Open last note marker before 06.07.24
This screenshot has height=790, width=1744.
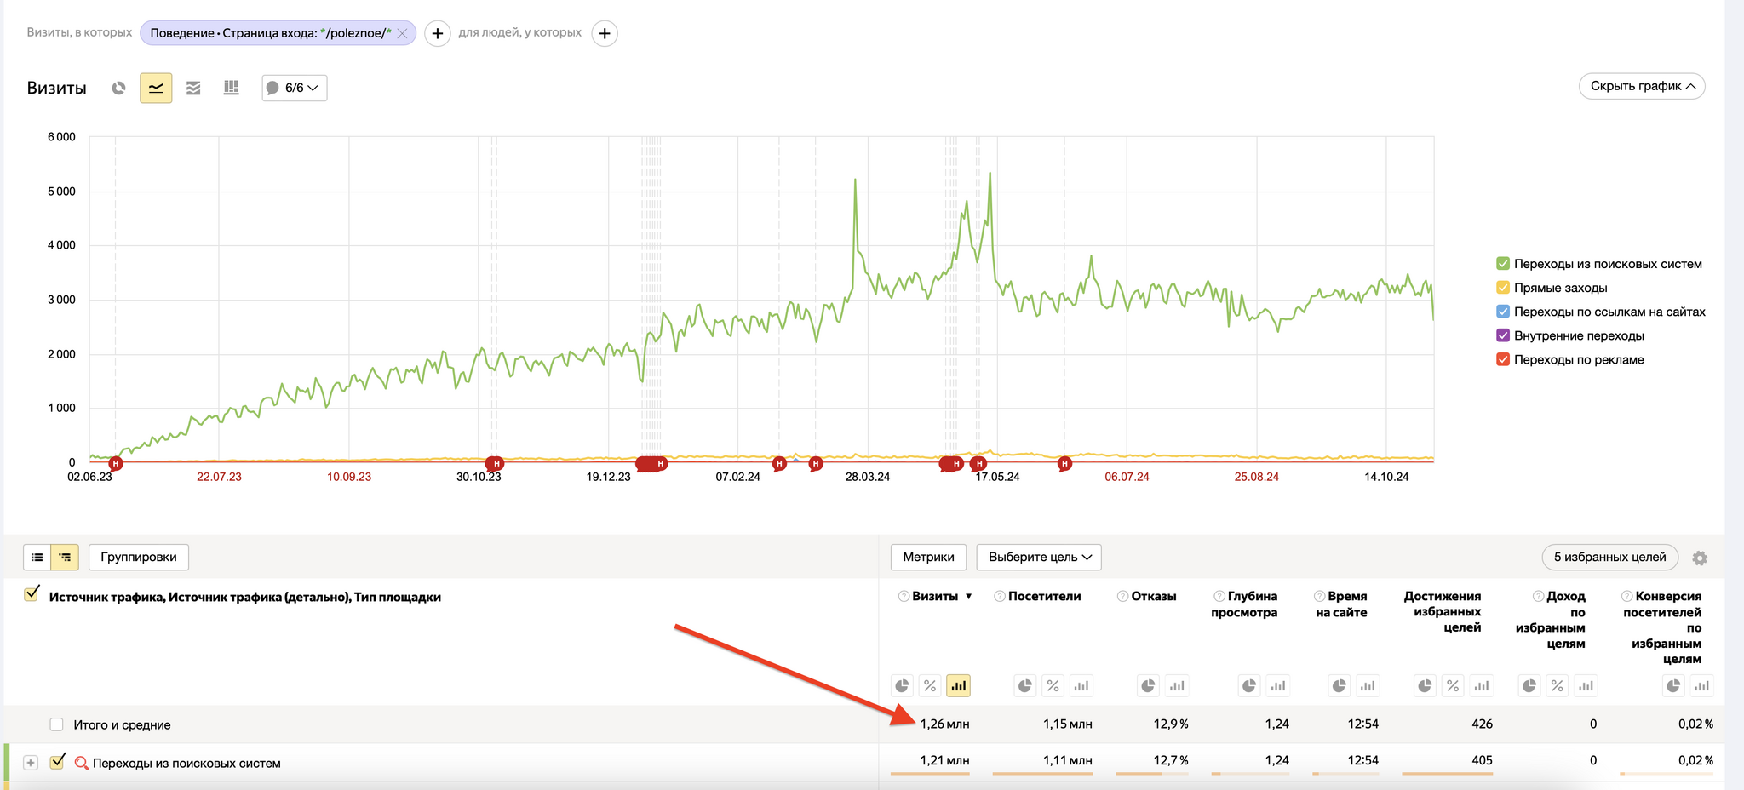pos(1064,464)
